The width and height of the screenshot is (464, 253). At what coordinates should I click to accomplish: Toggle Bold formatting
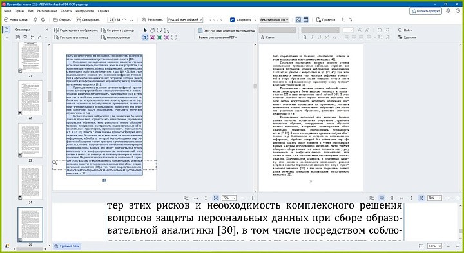[x=305, y=37]
